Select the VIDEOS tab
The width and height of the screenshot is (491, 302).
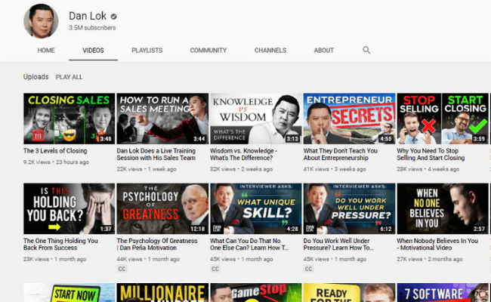coord(94,51)
